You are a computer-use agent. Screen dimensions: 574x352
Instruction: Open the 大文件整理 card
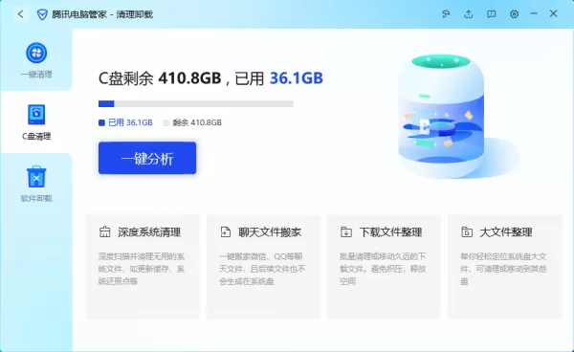[505, 267]
